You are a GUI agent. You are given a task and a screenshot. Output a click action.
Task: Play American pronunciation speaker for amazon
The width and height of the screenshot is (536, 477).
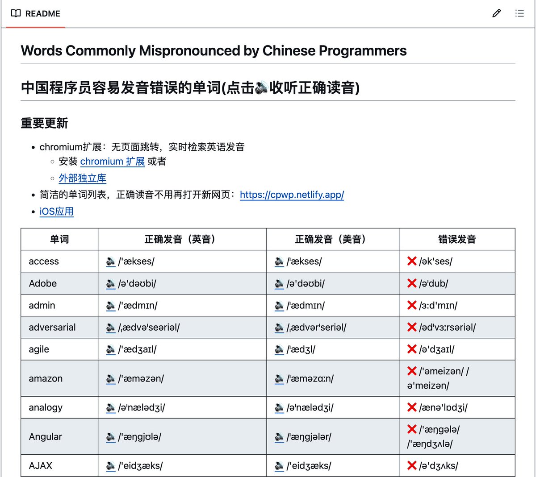click(x=279, y=379)
